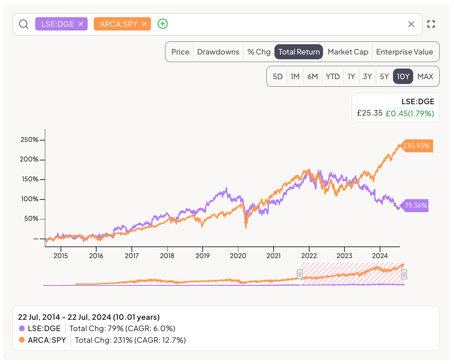Click the orange ARCA:SPY legend dot

pyautogui.click(x=22, y=340)
